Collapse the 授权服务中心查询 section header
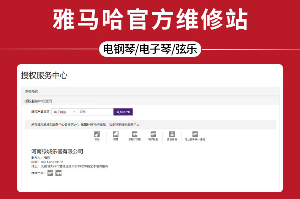This screenshot has width=300, height=199. [x=150, y=101]
